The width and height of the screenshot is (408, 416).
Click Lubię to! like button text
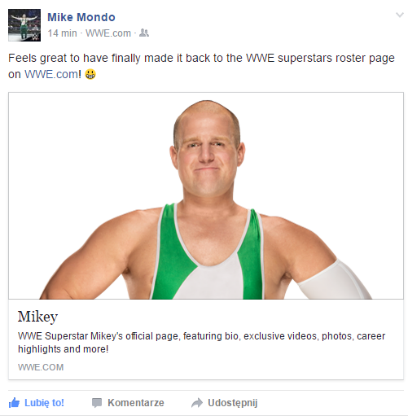(44, 403)
